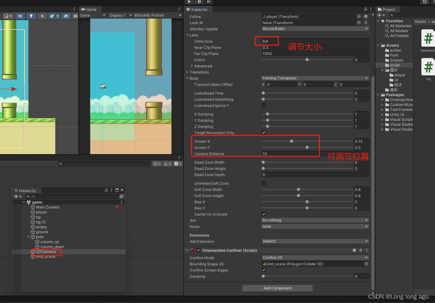Toggle scene effects (skybox/fx) icon
Screen dimensions: 435x303
[x=52, y=16]
